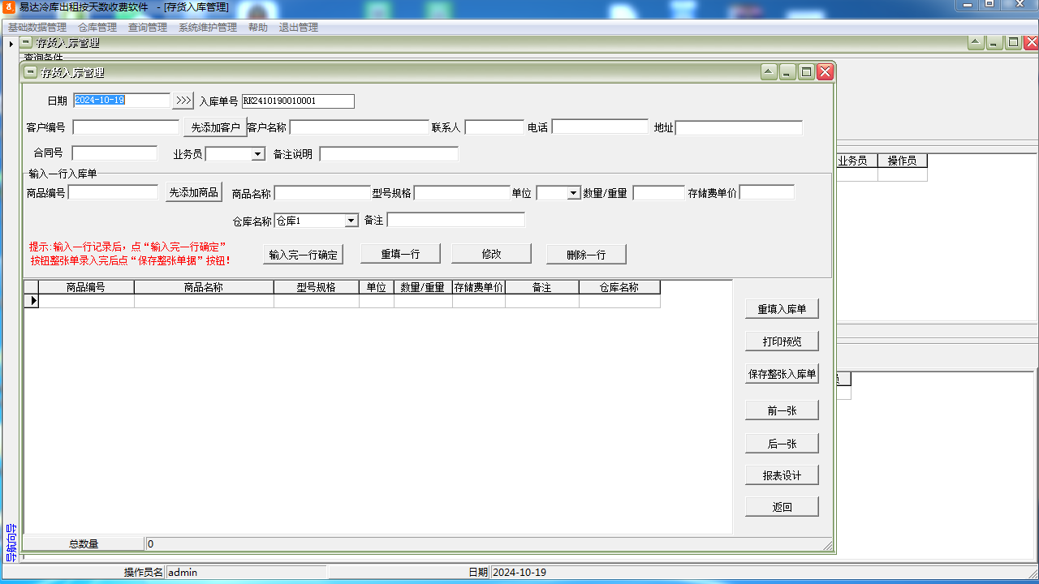This screenshot has height=584, width=1039.
Task: Click the 存货入库管理 dialog system menu icon
Action: click(31, 72)
